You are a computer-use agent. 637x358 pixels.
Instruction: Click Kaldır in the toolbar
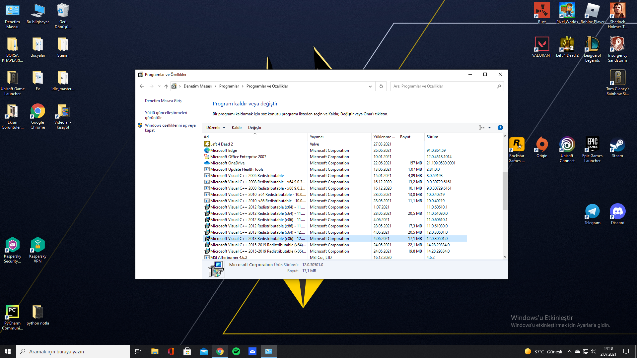(237, 128)
